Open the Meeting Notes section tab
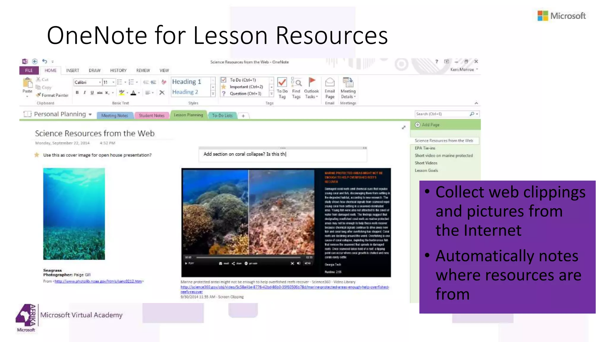The image size is (608, 342). tap(115, 115)
